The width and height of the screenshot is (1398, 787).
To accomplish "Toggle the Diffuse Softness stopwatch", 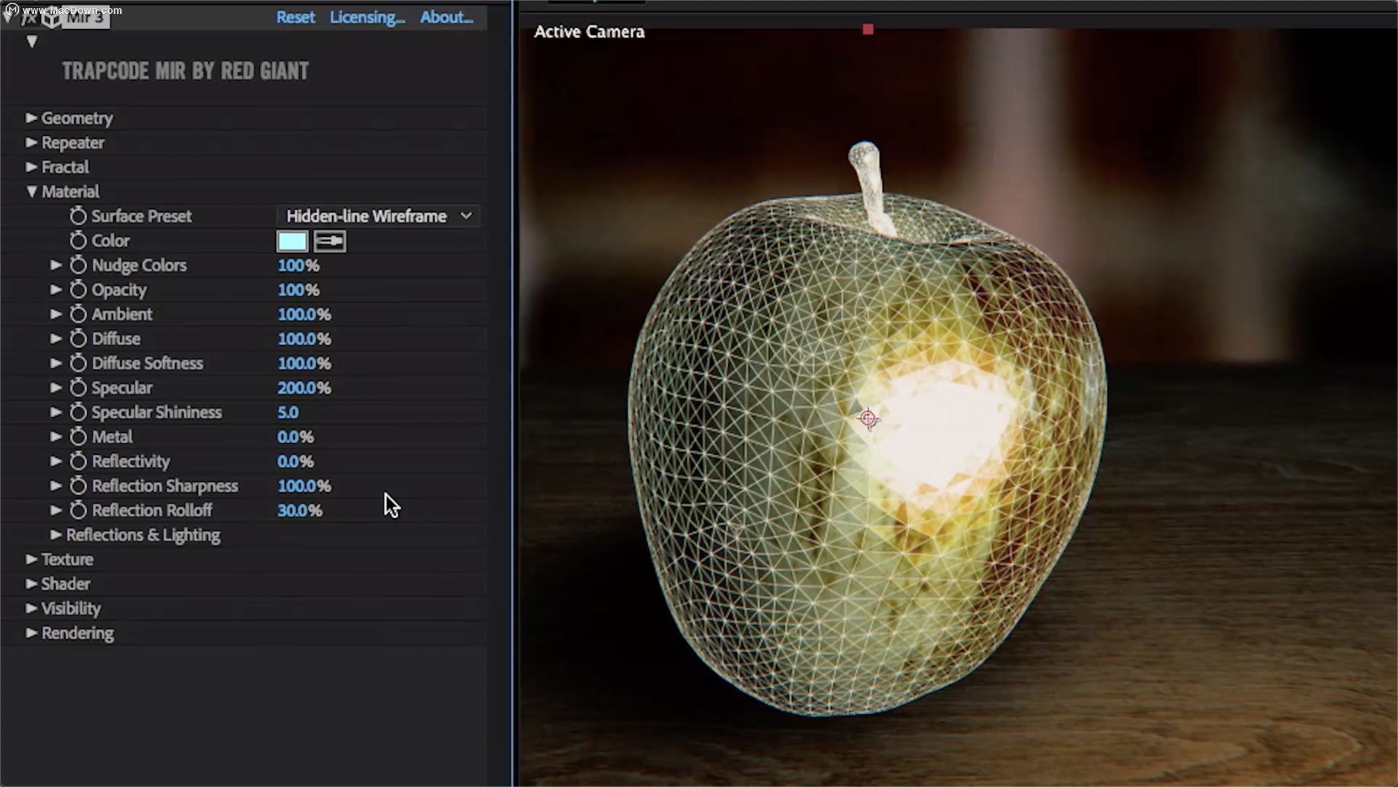I will [x=78, y=363].
